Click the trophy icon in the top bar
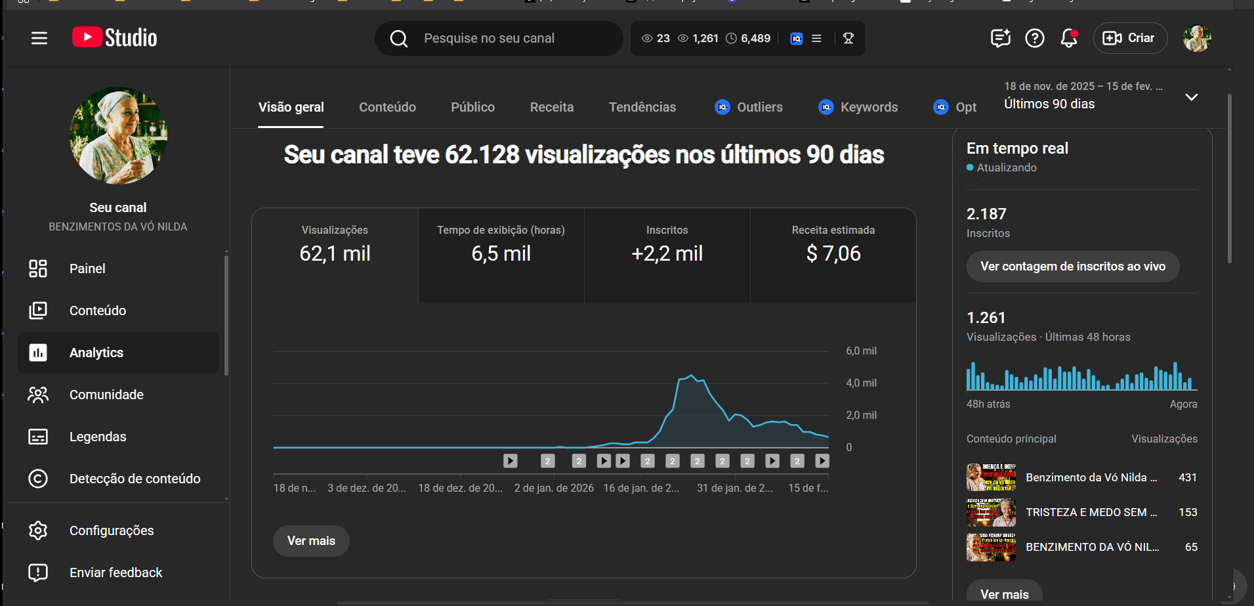The height and width of the screenshot is (606, 1254). [848, 39]
